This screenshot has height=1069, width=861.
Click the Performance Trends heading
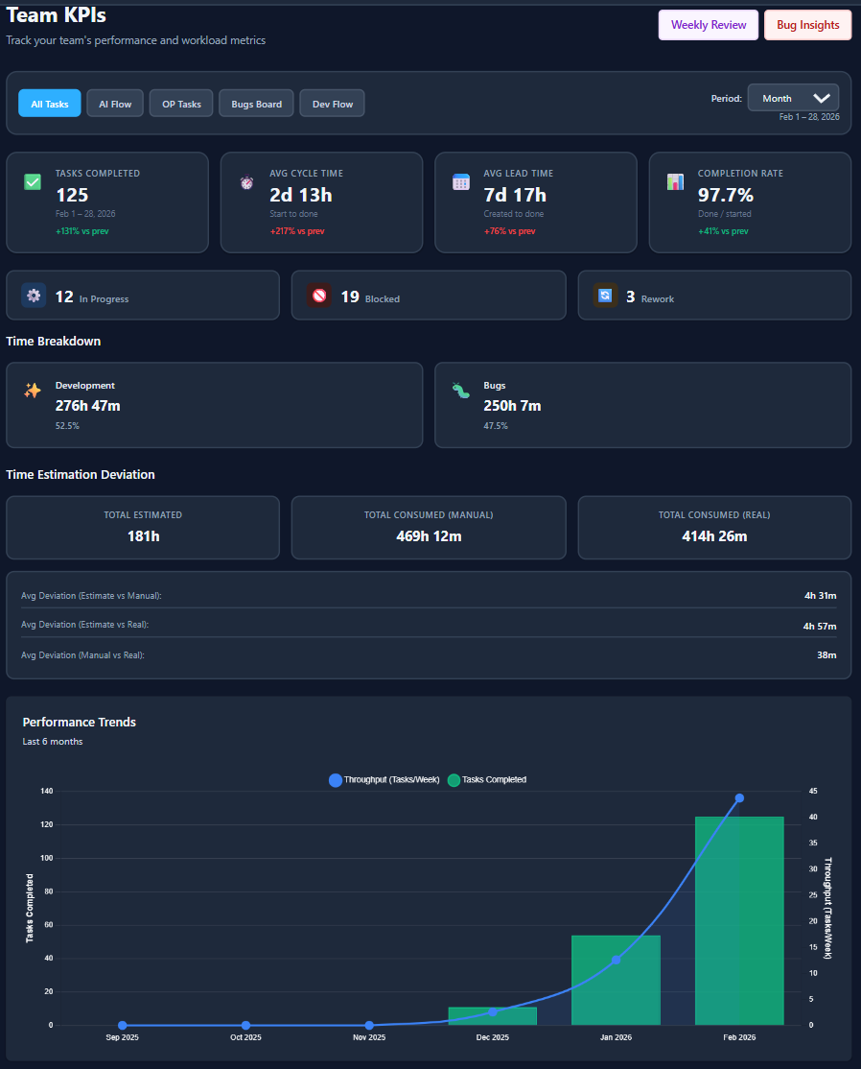pos(79,722)
